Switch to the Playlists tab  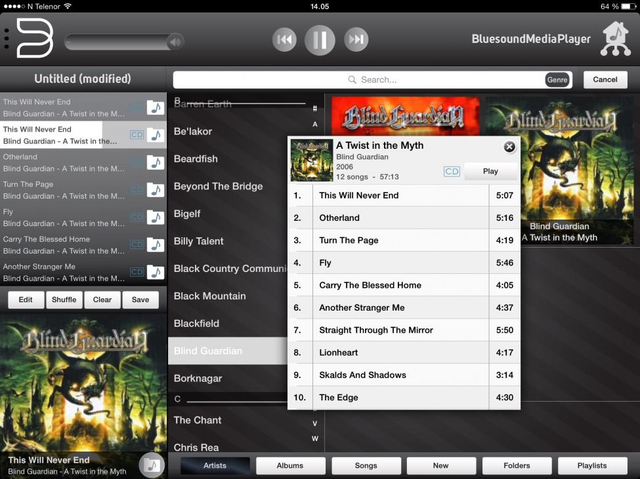(592, 465)
